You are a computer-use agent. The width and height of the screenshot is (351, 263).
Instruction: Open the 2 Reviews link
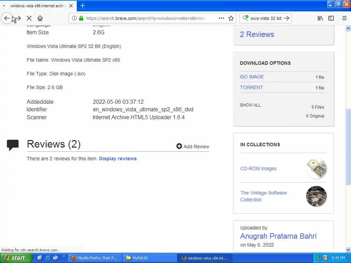click(257, 35)
